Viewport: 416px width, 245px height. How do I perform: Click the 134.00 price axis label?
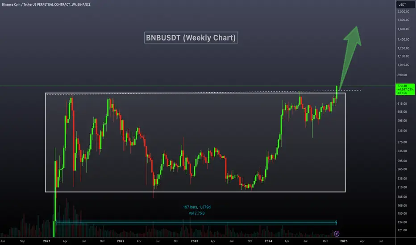click(x=402, y=222)
